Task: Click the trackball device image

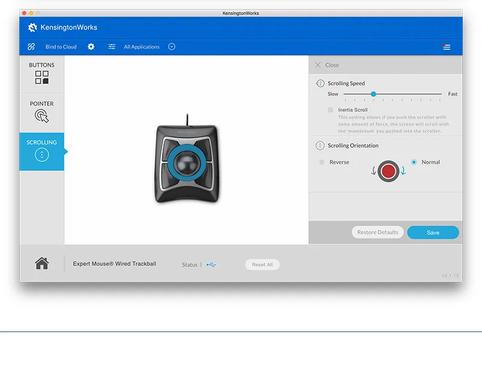Action: [187, 159]
